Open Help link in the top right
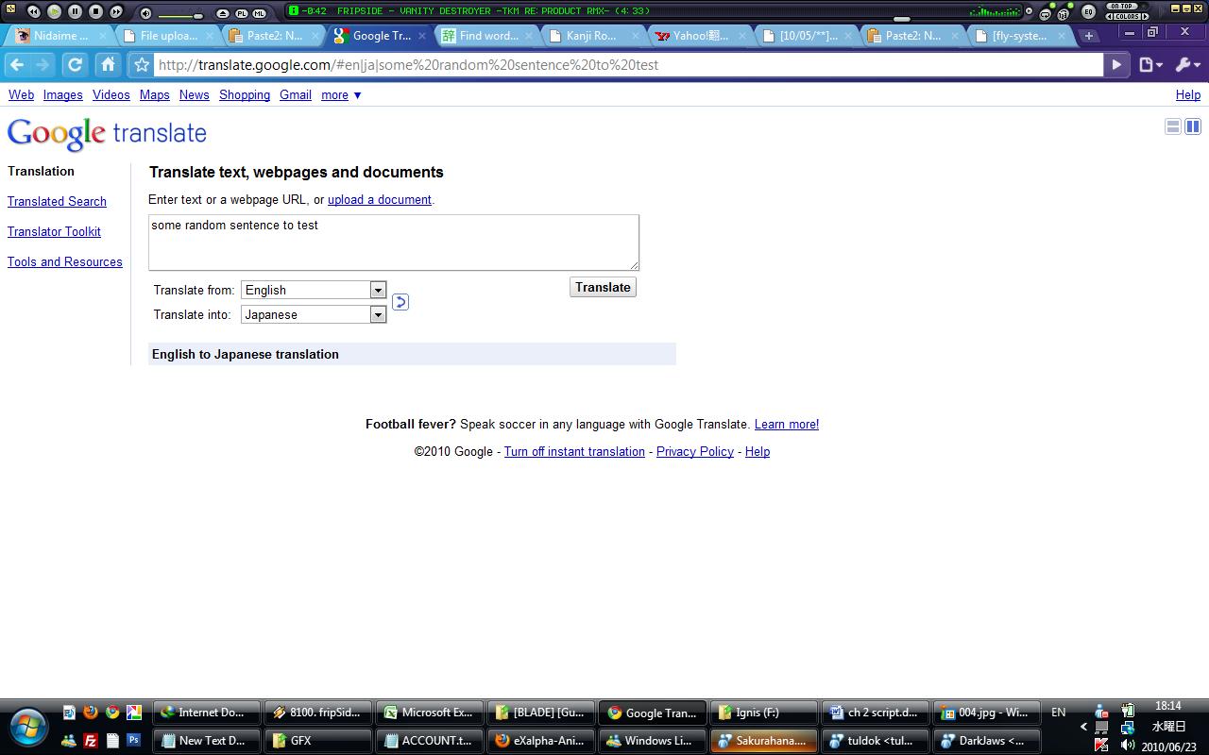 pos(1188,95)
